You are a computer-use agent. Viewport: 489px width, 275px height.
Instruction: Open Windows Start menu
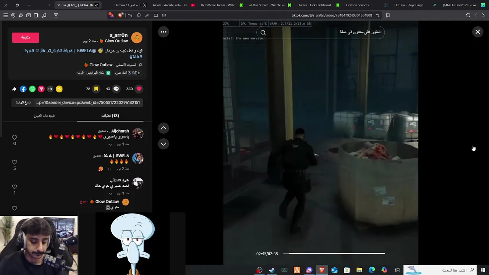click(x=483, y=270)
